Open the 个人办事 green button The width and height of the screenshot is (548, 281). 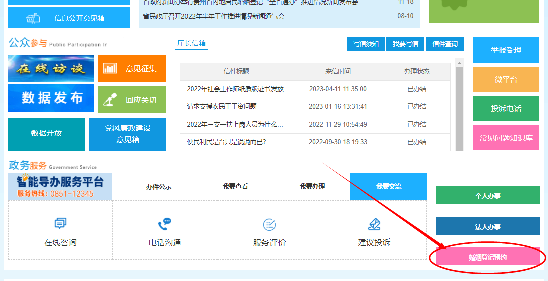click(488, 195)
